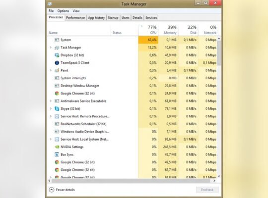Expand Service Host: Remote Procedure group

(x=51, y=116)
